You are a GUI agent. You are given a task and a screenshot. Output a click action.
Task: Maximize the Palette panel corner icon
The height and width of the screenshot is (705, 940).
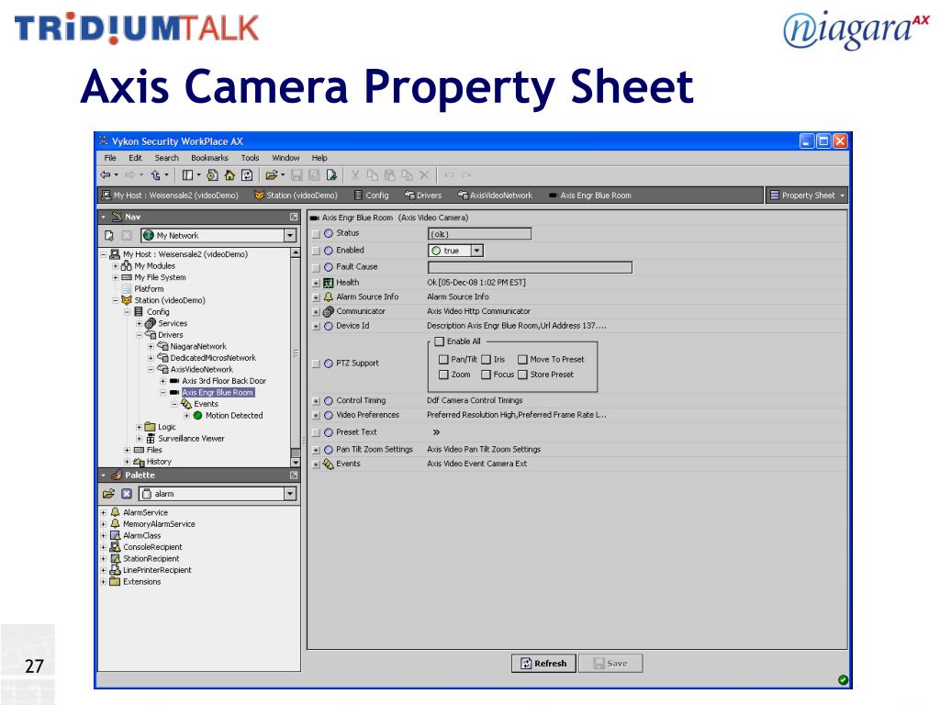coord(294,475)
